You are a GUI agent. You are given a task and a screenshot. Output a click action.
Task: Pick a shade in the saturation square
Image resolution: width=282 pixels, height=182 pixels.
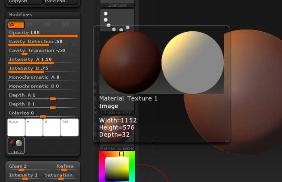point(117,169)
